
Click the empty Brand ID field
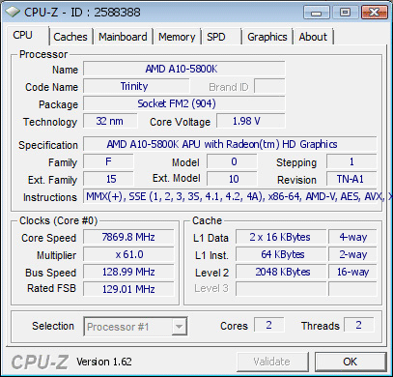pyautogui.click(x=269, y=86)
